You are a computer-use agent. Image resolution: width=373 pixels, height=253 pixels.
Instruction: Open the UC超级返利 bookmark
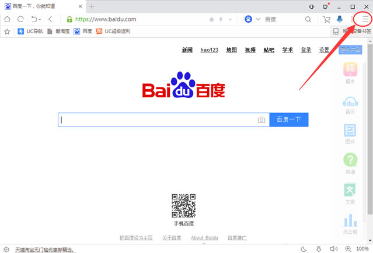pos(113,31)
